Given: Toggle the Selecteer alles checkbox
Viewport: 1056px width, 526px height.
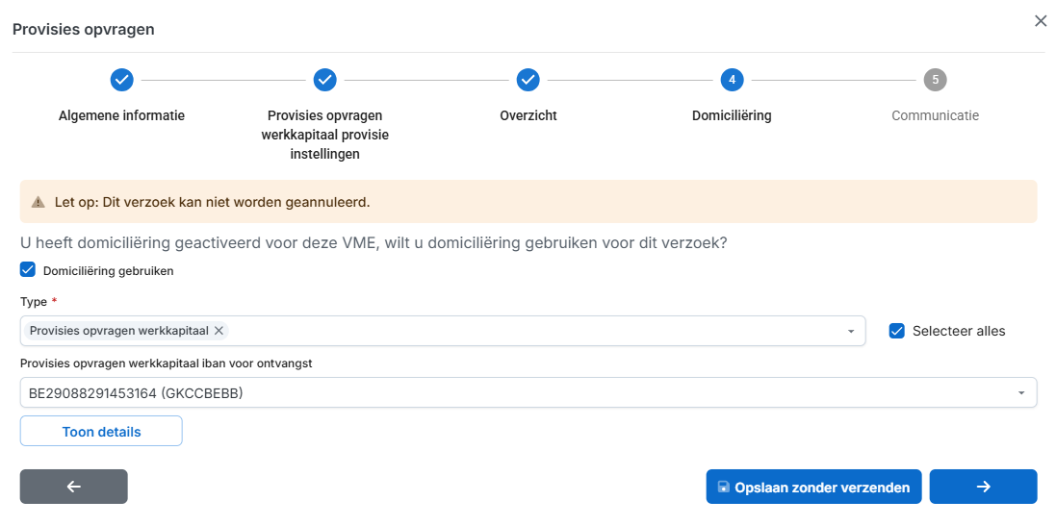Looking at the screenshot, I should 897,331.
